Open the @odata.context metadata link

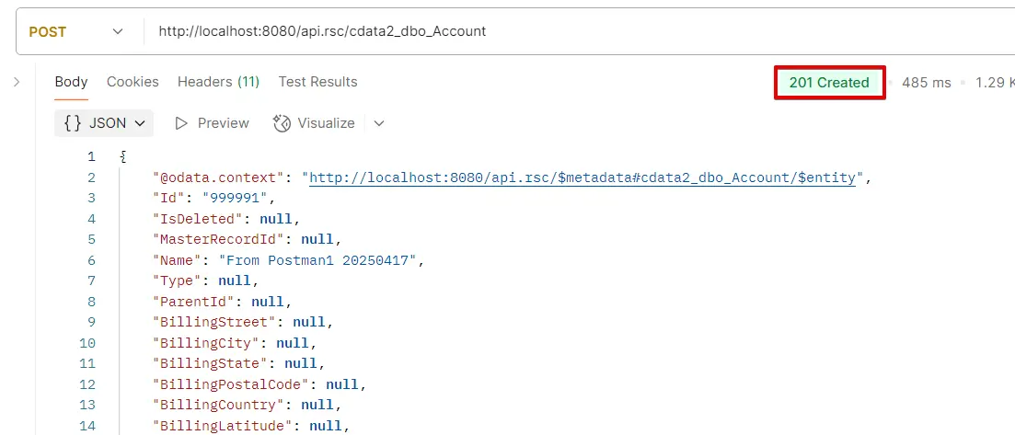(584, 177)
